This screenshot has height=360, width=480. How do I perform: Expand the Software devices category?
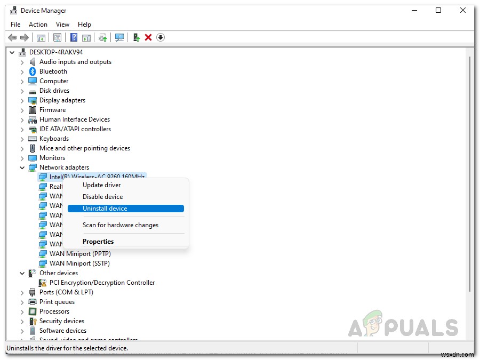pyautogui.click(x=22, y=331)
